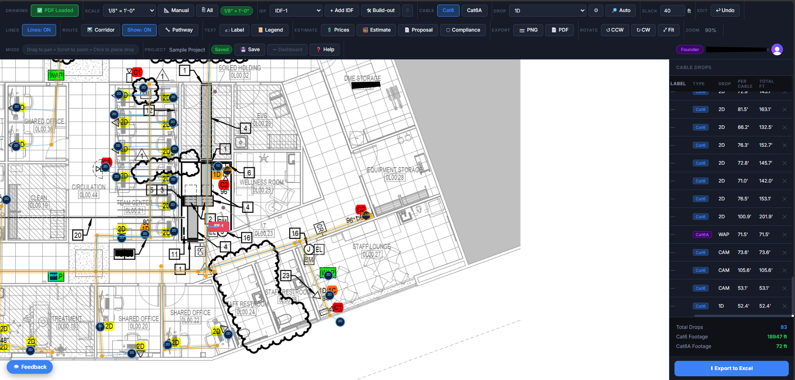
Task: Select Cat6 cable type
Action: (448, 10)
